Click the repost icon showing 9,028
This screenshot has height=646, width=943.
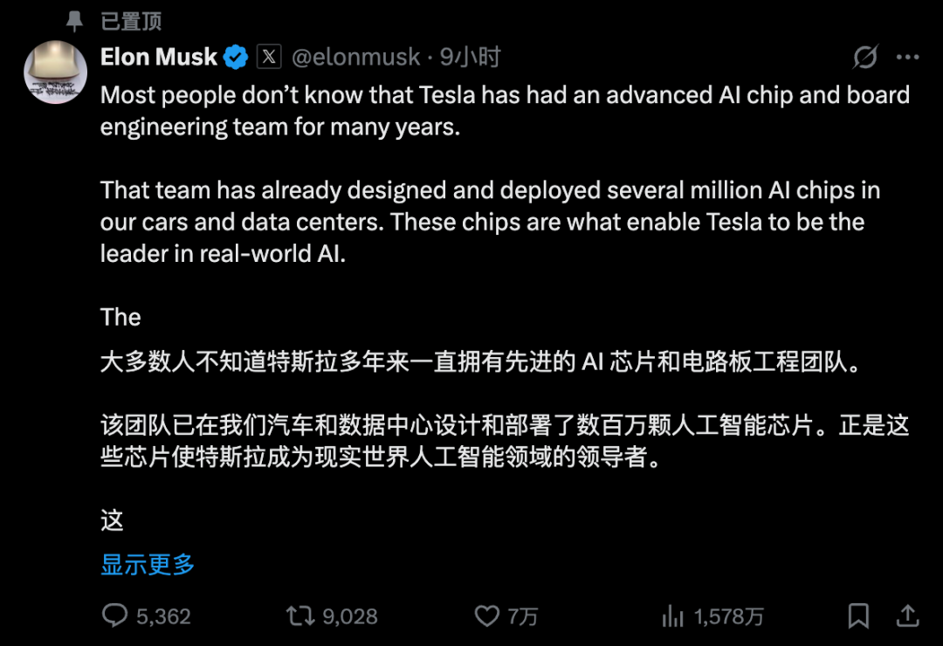tap(301, 616)
